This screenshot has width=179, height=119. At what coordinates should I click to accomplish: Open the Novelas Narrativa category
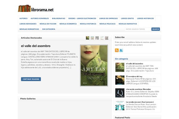tap(128, 24)
